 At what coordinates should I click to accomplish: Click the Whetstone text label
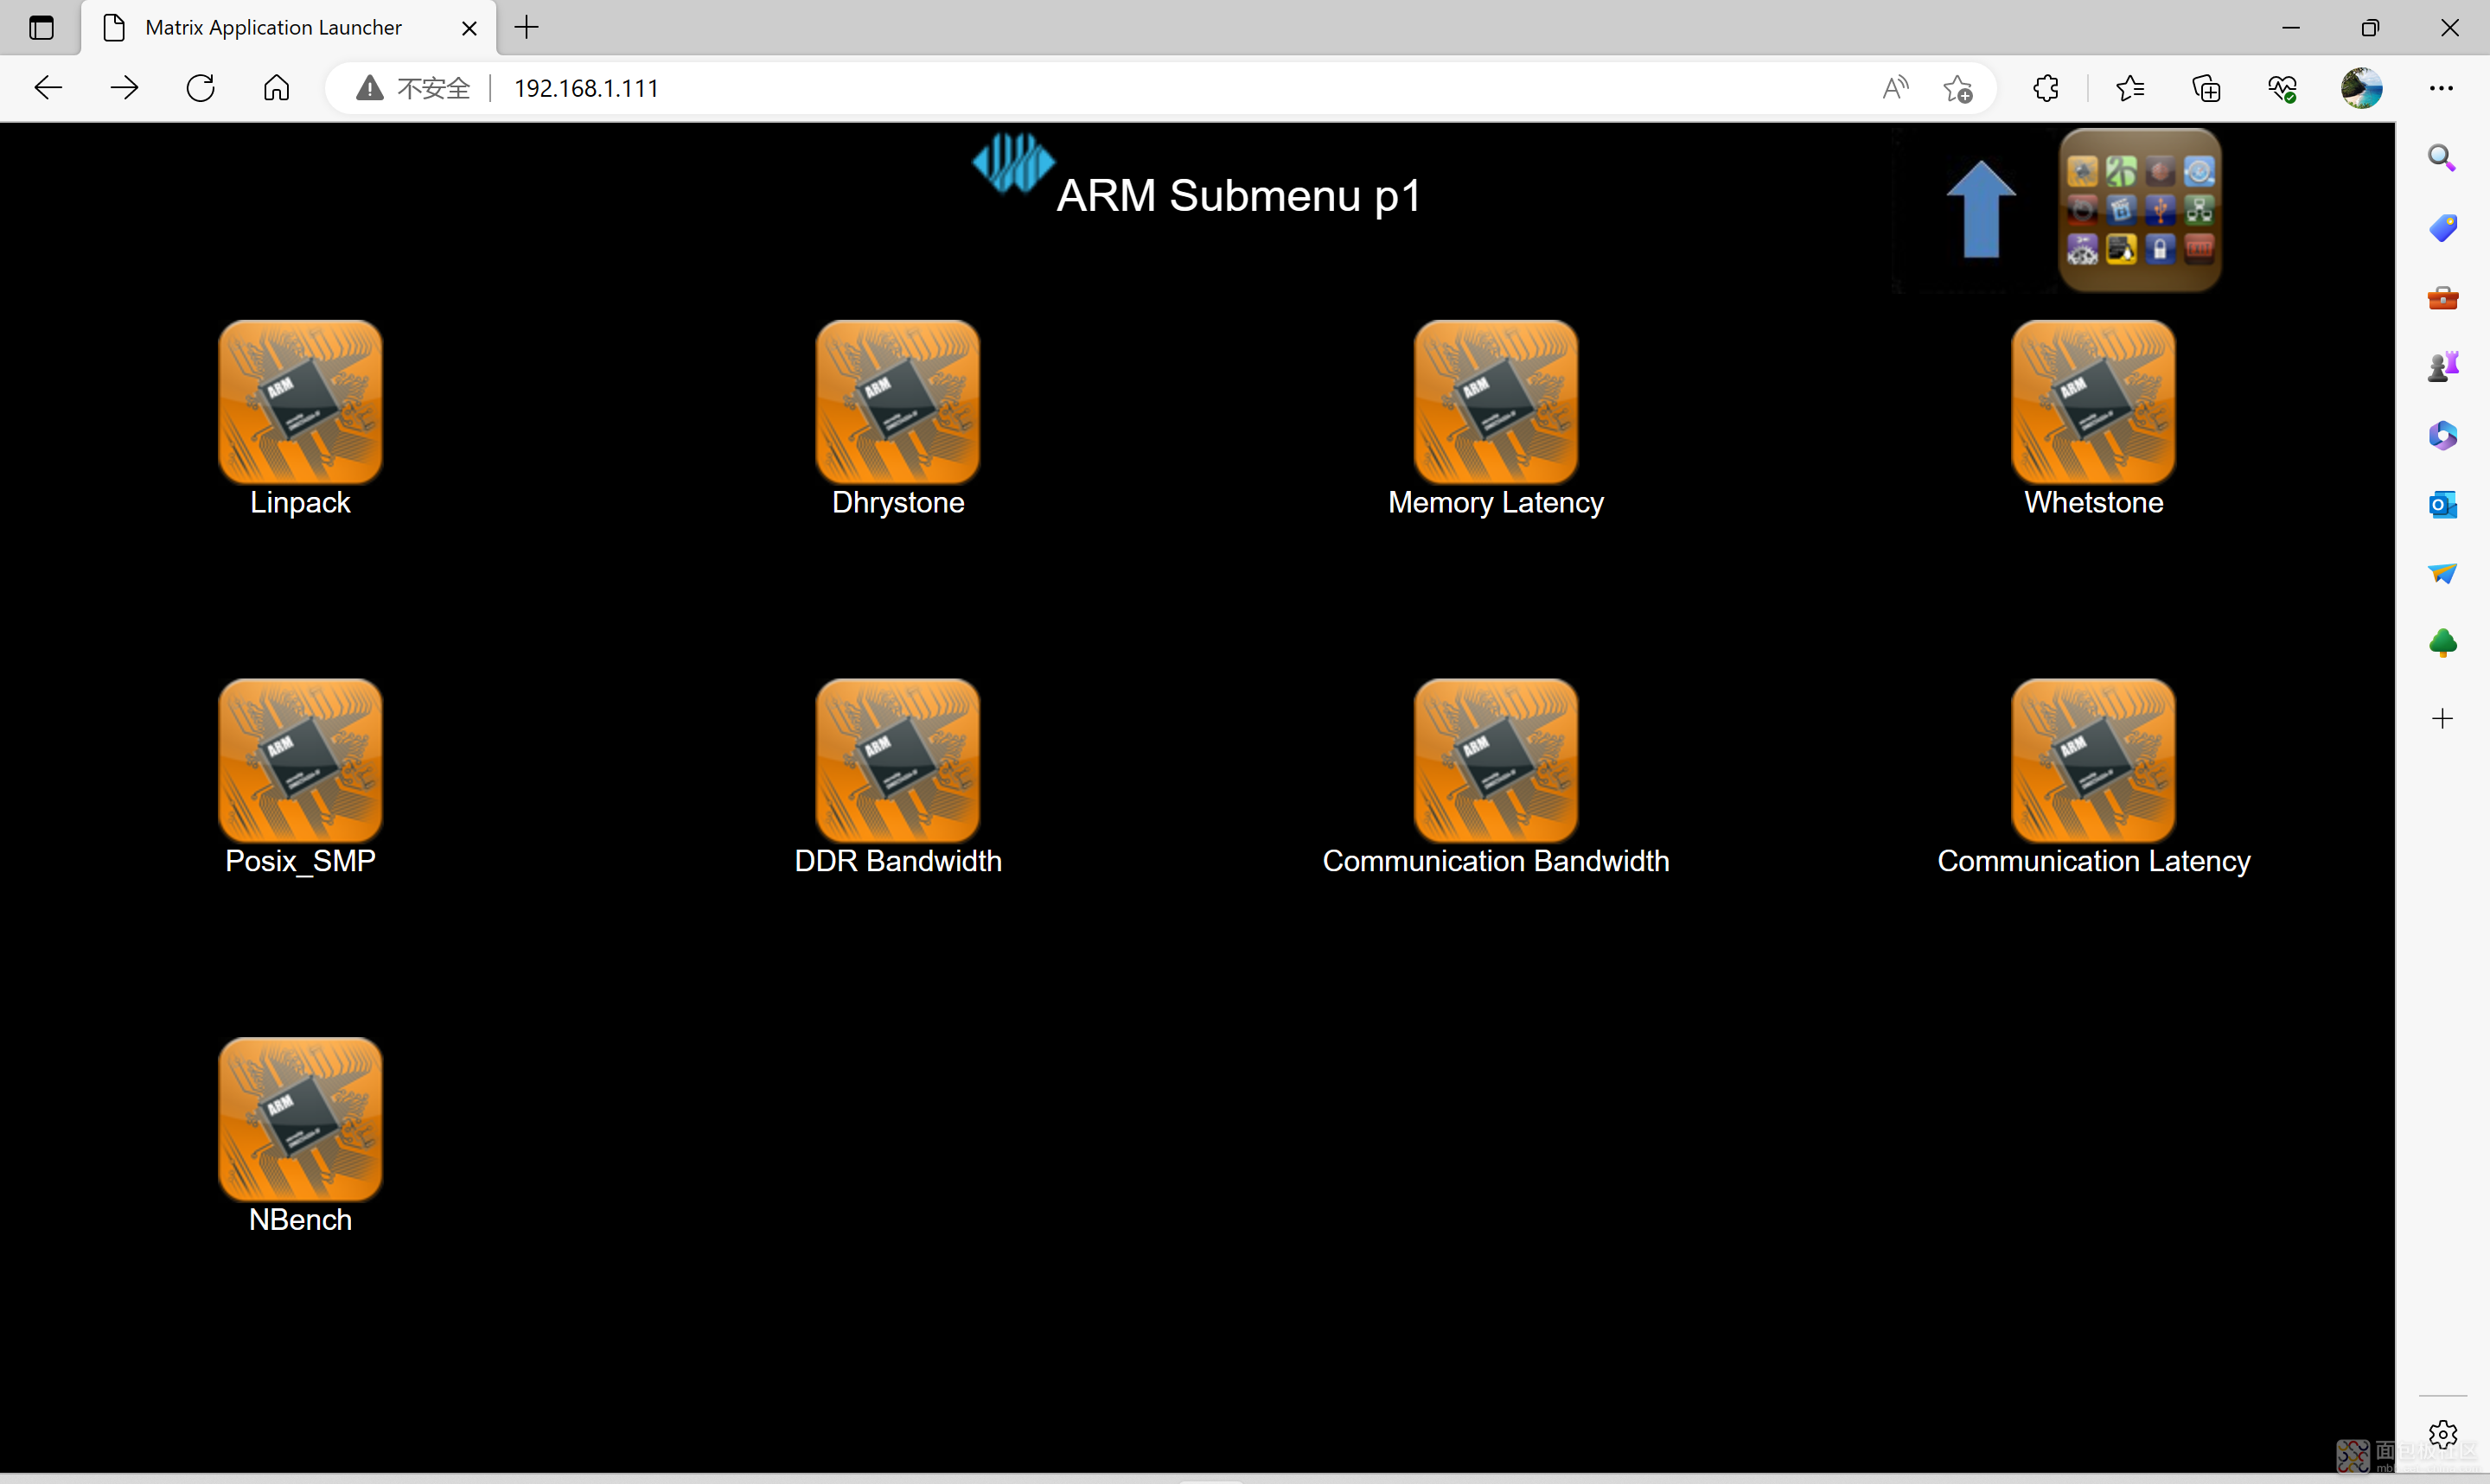pyautogui.click(x=2094, y=502)
